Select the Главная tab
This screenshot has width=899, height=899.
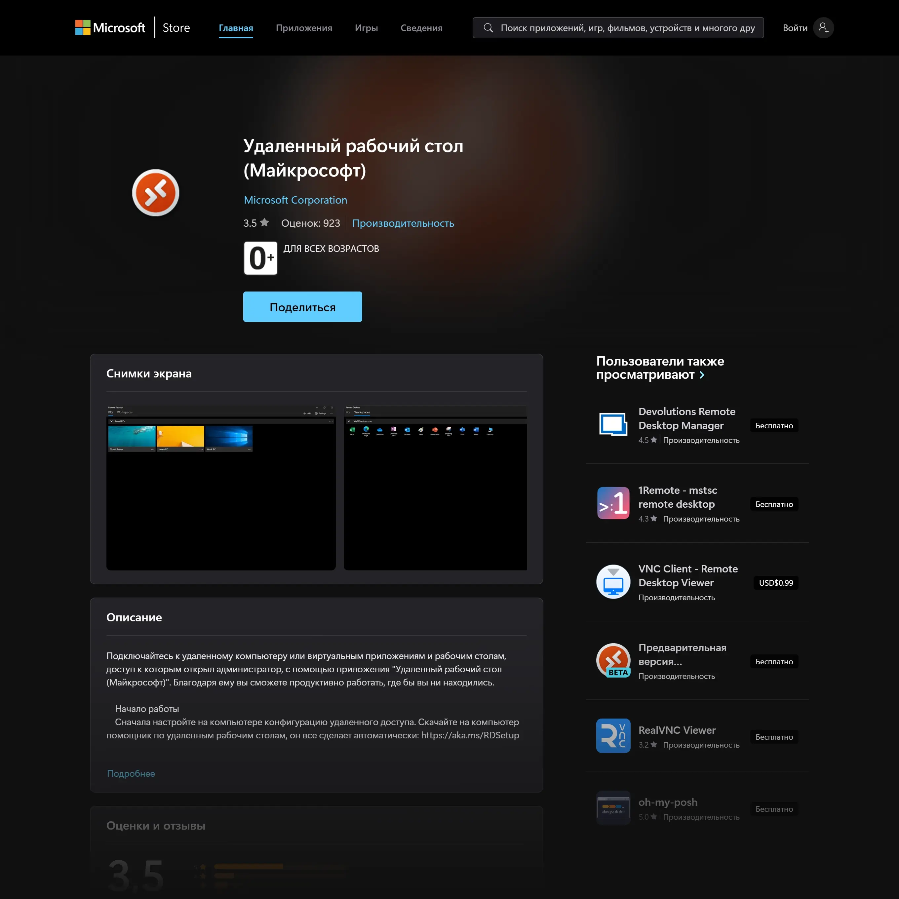click(236, 28)
